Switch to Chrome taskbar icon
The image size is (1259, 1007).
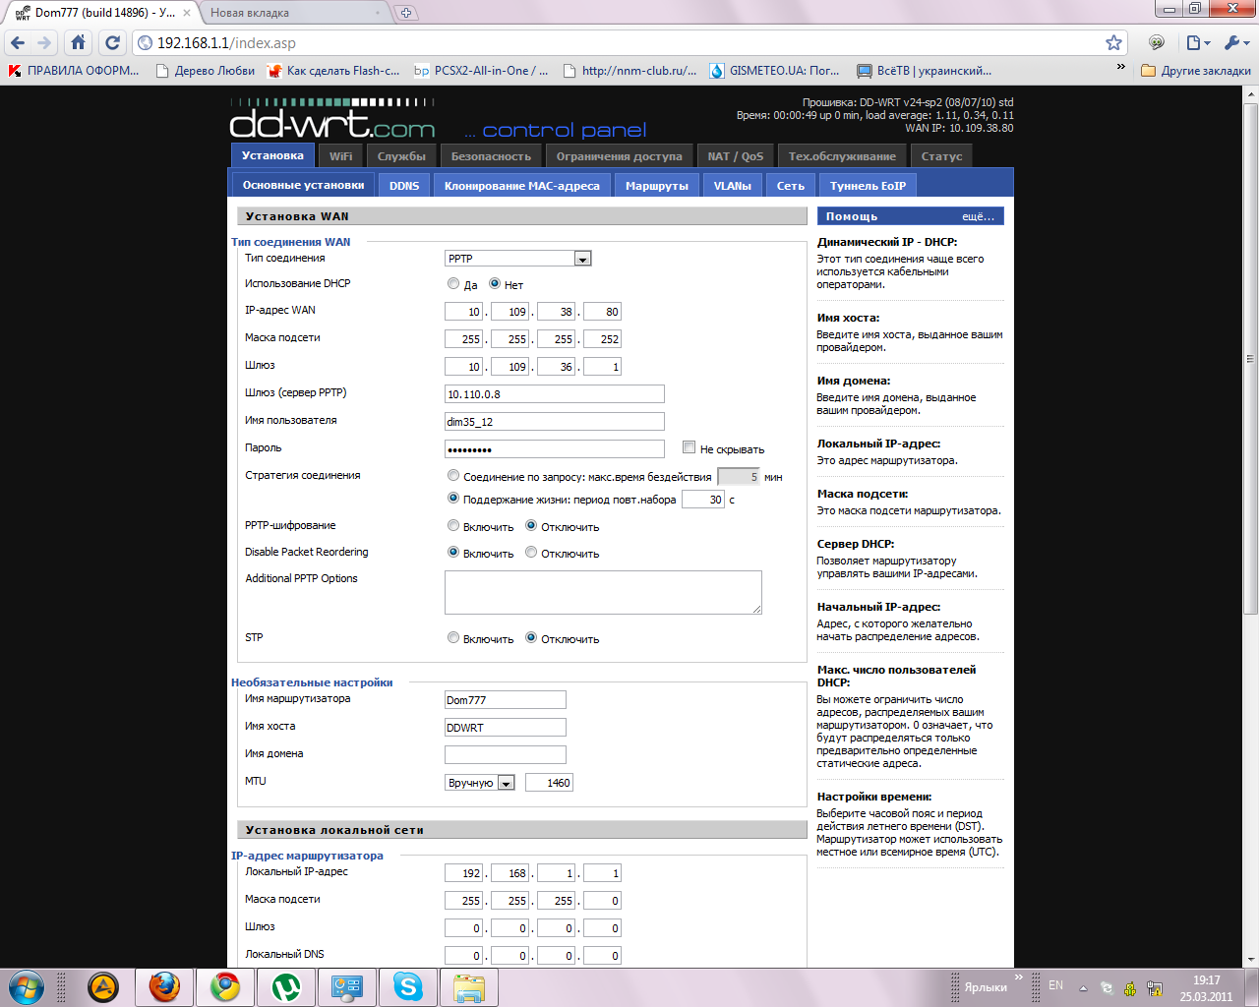[x=225, y=986]
